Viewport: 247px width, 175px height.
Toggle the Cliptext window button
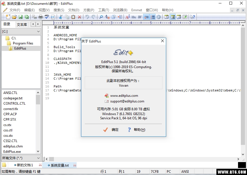[x=166, y=17]
